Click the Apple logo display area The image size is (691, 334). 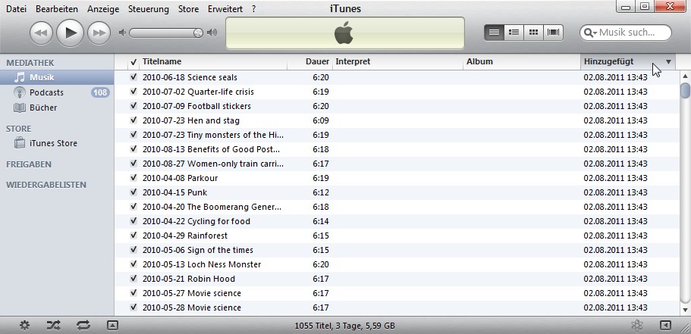[x=345, y=33]
